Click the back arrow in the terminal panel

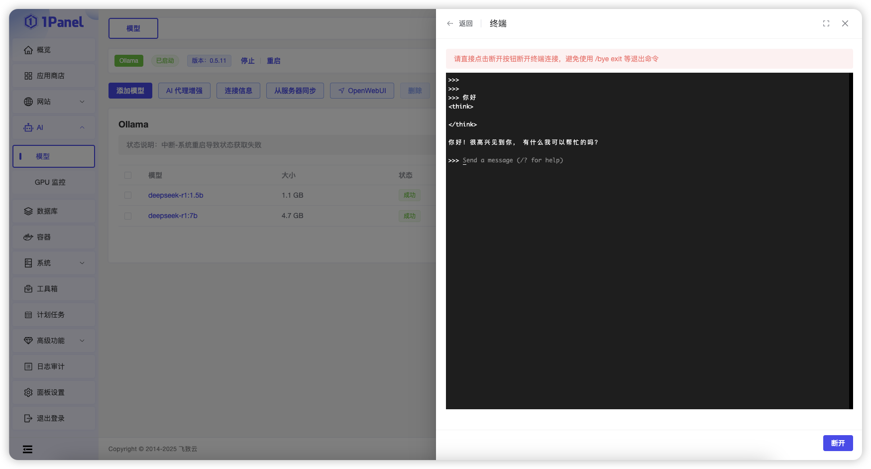[x=450, y=23]
